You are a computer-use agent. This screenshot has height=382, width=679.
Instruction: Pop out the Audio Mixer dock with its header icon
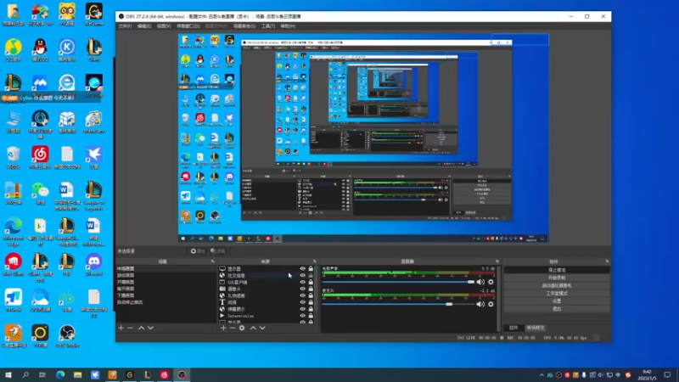point(497,261)
